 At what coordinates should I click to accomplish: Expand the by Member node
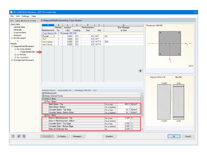coord(15,55)
